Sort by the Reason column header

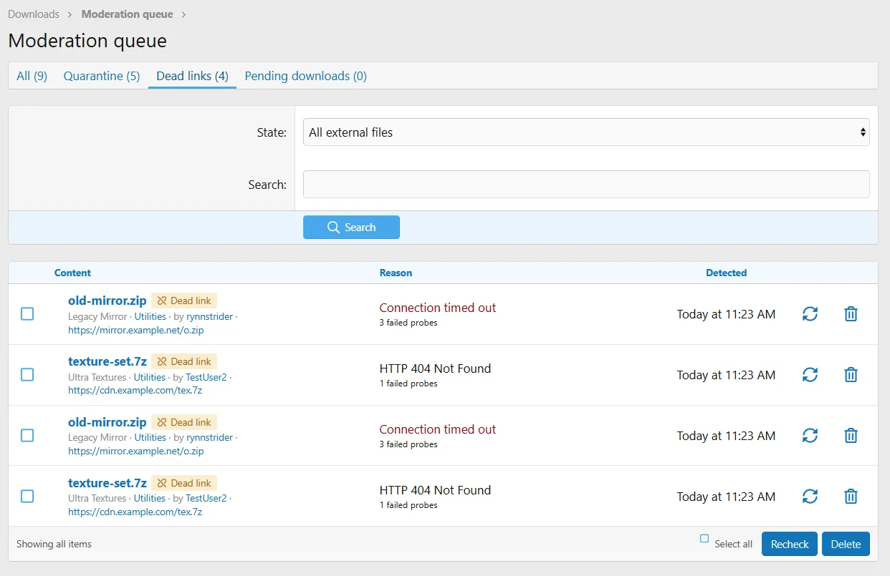pyautogui.click(x=396, y=273)
